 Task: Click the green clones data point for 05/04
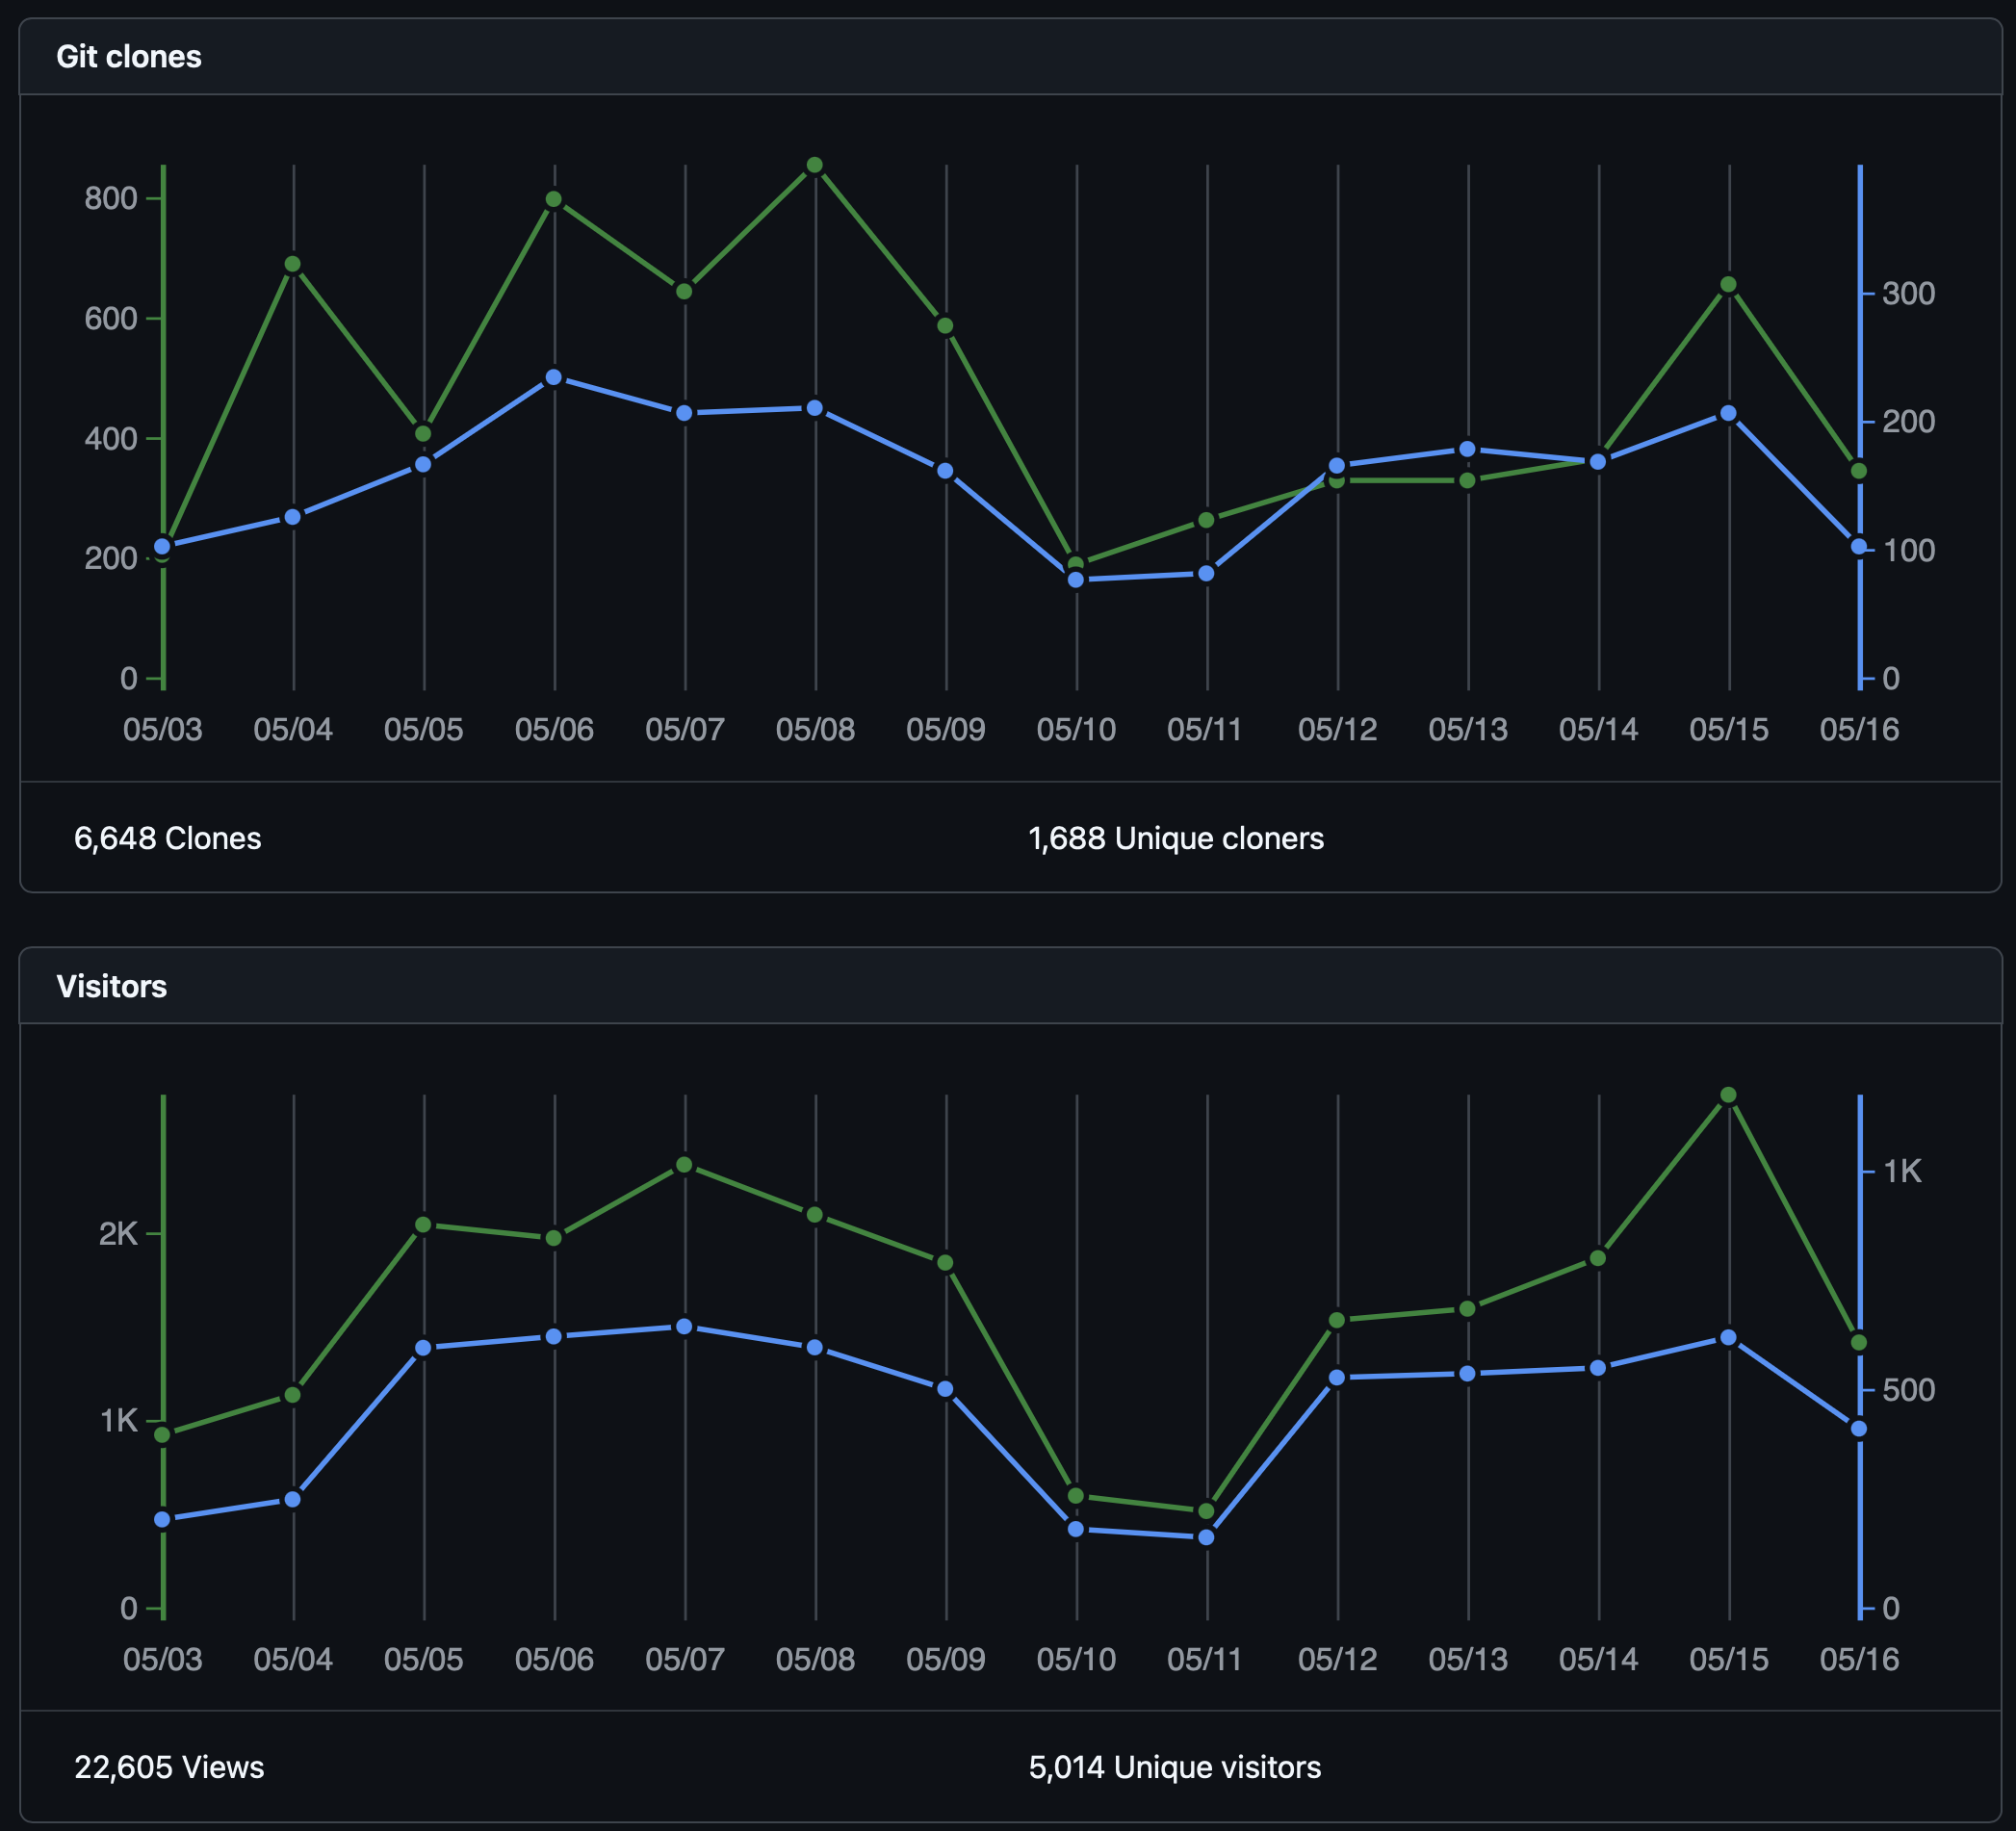click(293, 264)
